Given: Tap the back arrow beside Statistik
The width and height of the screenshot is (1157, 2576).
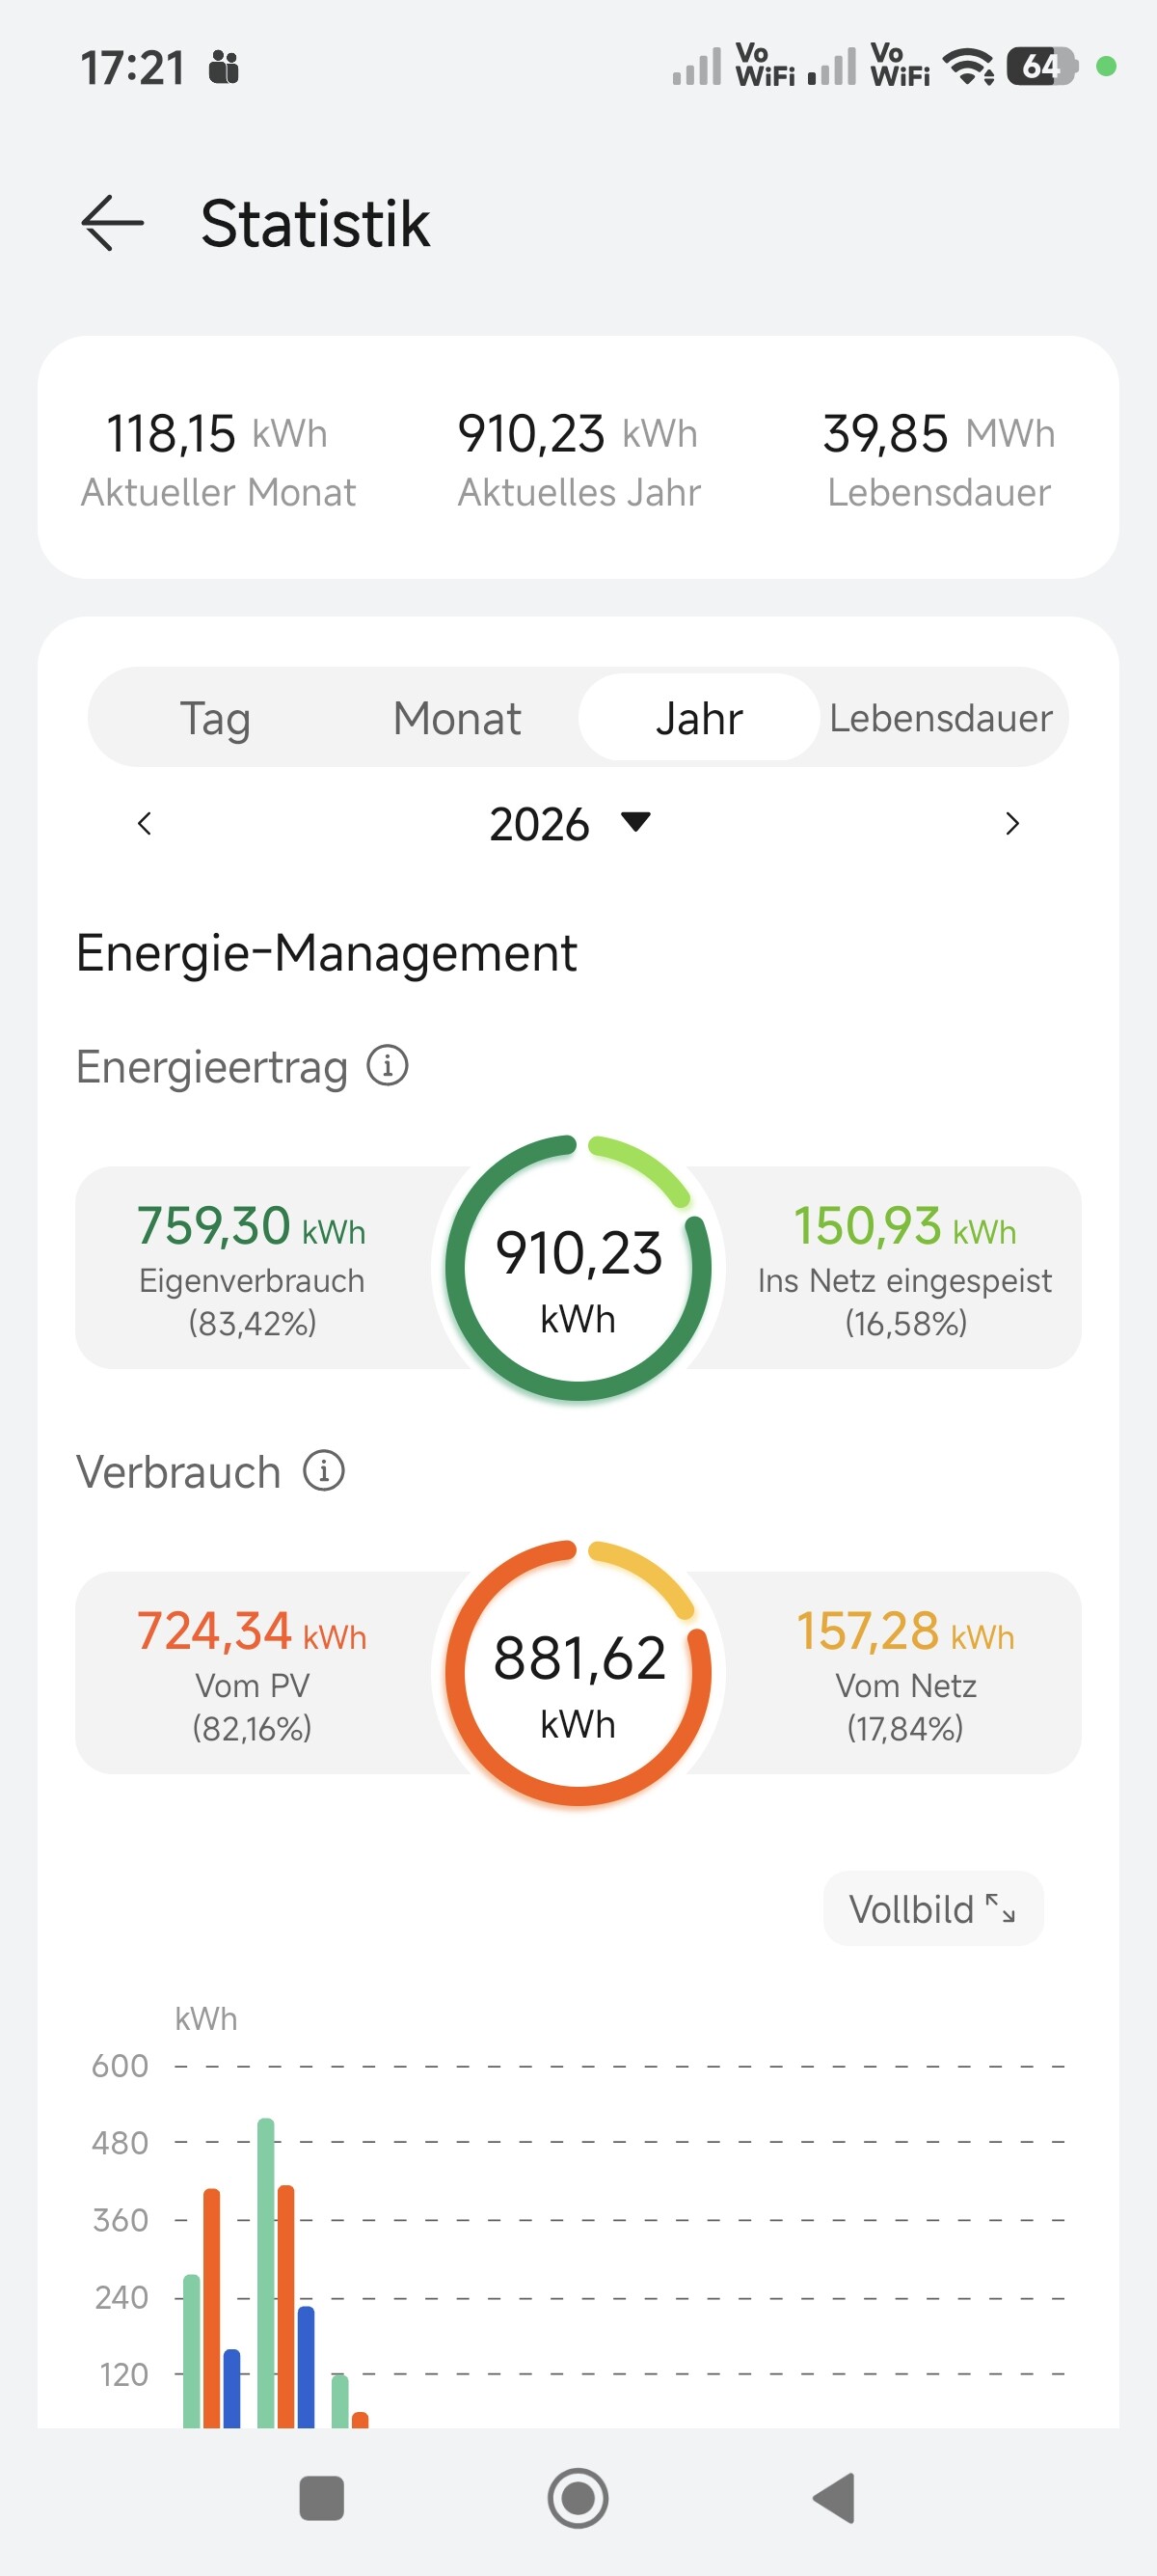Looking at the screenshot, I should tap(112, 223).
